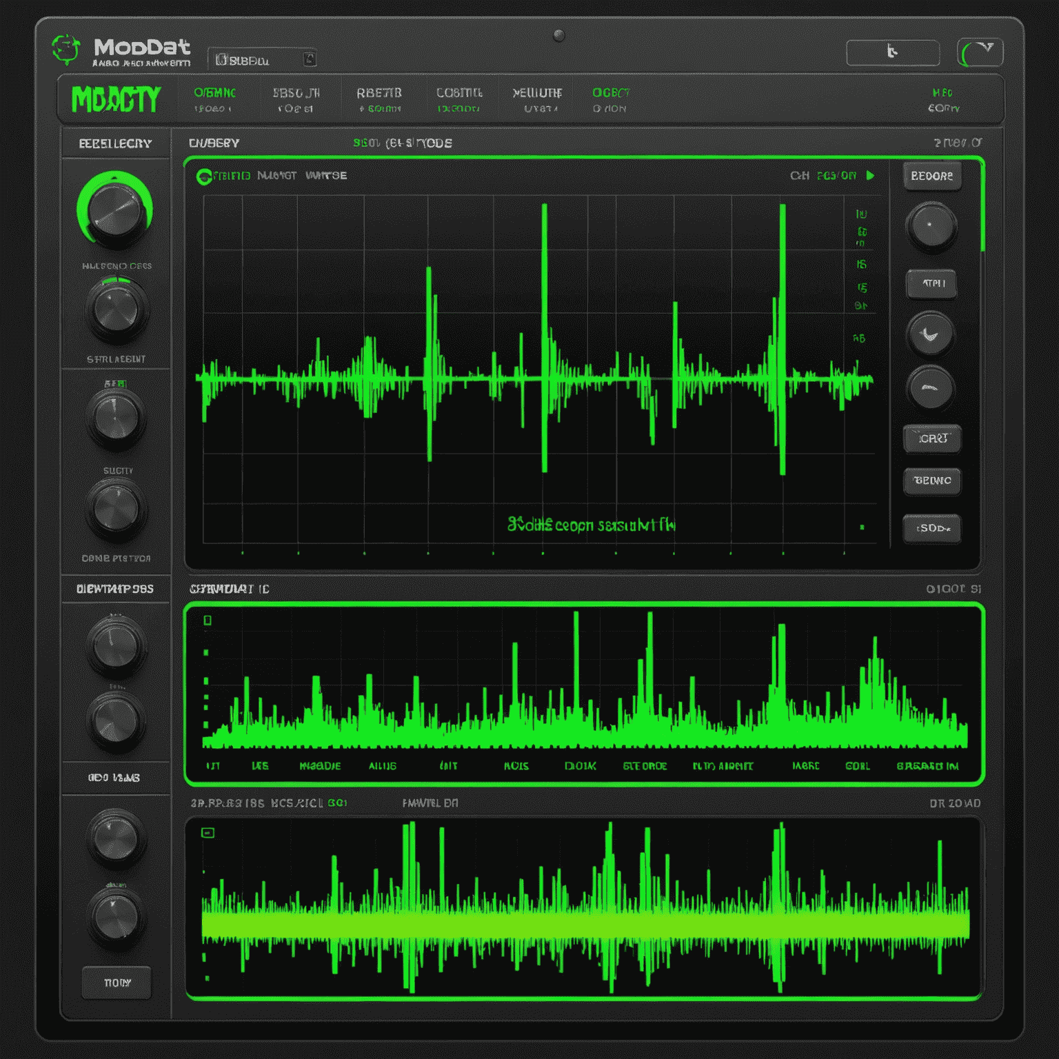Screen dimensions: 1059x1059
Task: Click the green MODCTY logo
Action: pyautogui.click(x=116, y=99)
